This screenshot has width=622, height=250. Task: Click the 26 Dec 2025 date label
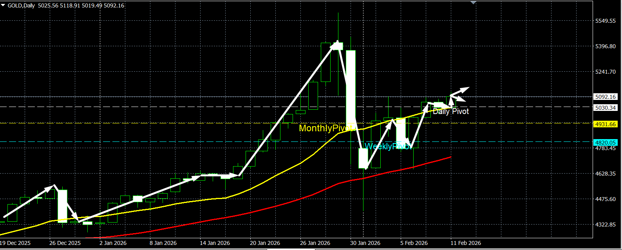65,243
